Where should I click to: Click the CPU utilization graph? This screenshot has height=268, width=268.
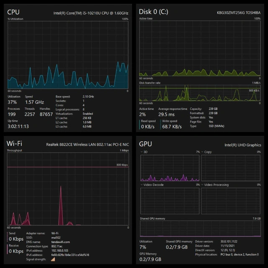(68, 54)
